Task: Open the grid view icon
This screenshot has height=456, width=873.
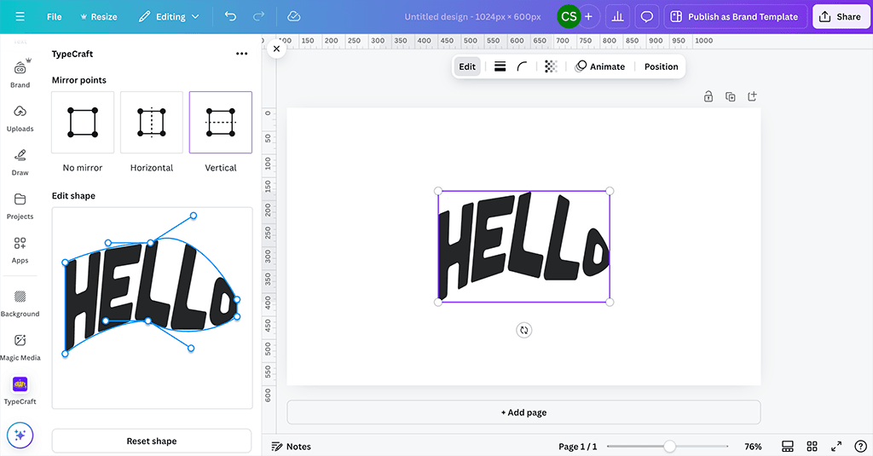Action: coord(812,447)
